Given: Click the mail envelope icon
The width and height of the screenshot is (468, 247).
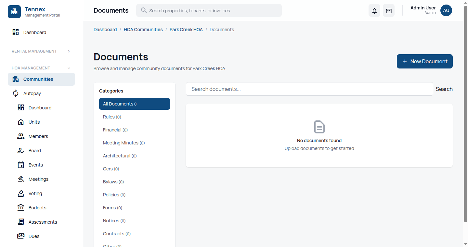Looking at the screenshot, I should (x=388, y=10).
